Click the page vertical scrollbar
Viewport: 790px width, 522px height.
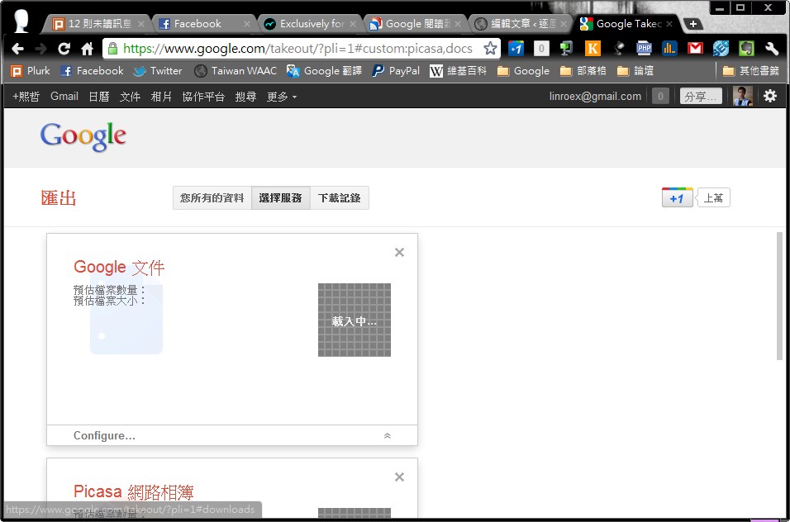[x=779, y=297]
